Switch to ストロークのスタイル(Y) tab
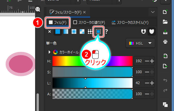The width and height of the screenshot is (174, 111). click(130, 23)
